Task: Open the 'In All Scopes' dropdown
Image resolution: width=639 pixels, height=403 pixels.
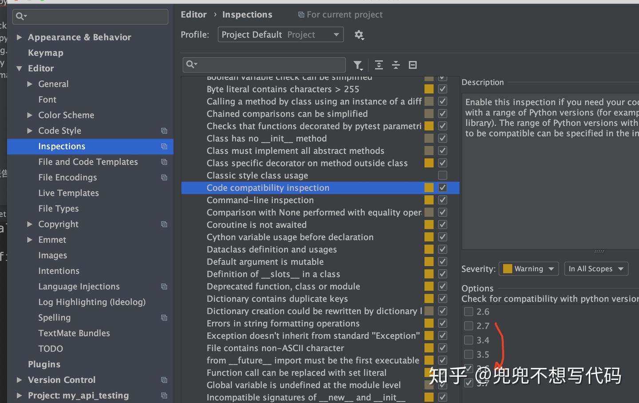Action: pos(596,268)
